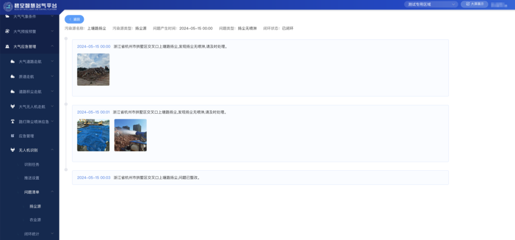The width and height of the screenshot is (515, 240).
Task: Expand the 闭环统计 menu chevron
Action: click(52, 234)
